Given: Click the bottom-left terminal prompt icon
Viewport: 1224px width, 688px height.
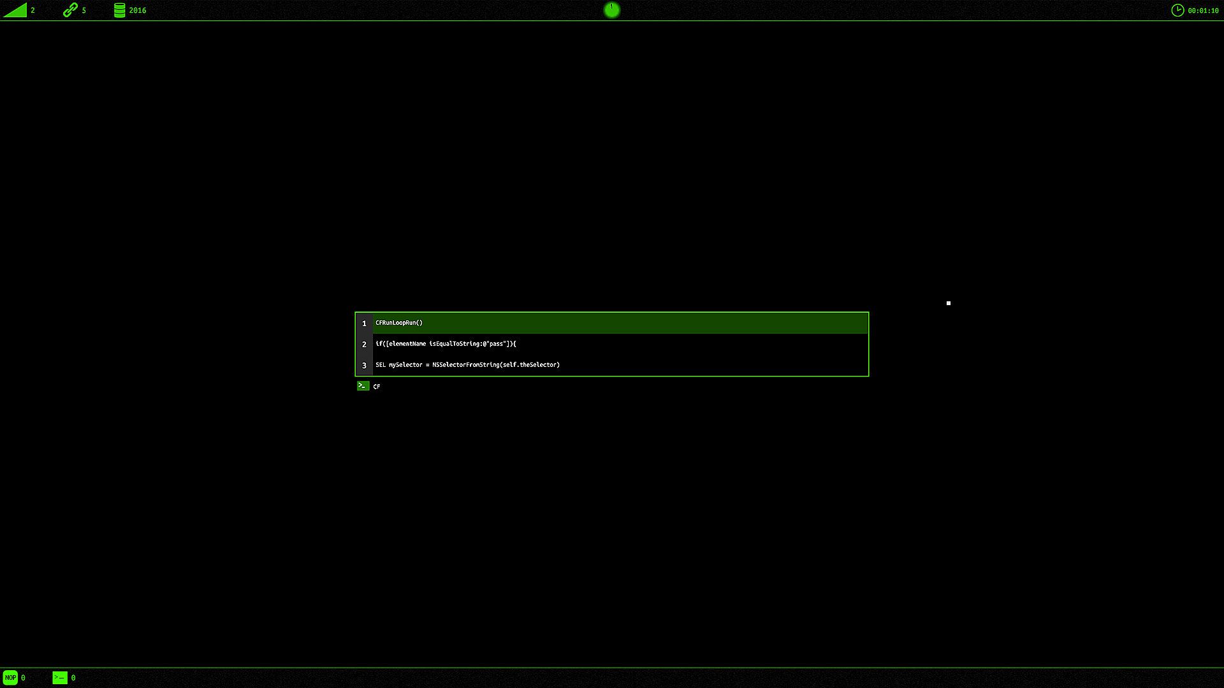Looking at the screenshot, I should click(x=60, y=678).
